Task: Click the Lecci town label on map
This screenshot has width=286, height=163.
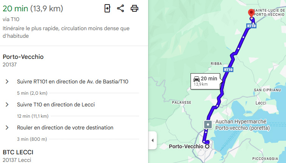Action: [x=261, y=103]
